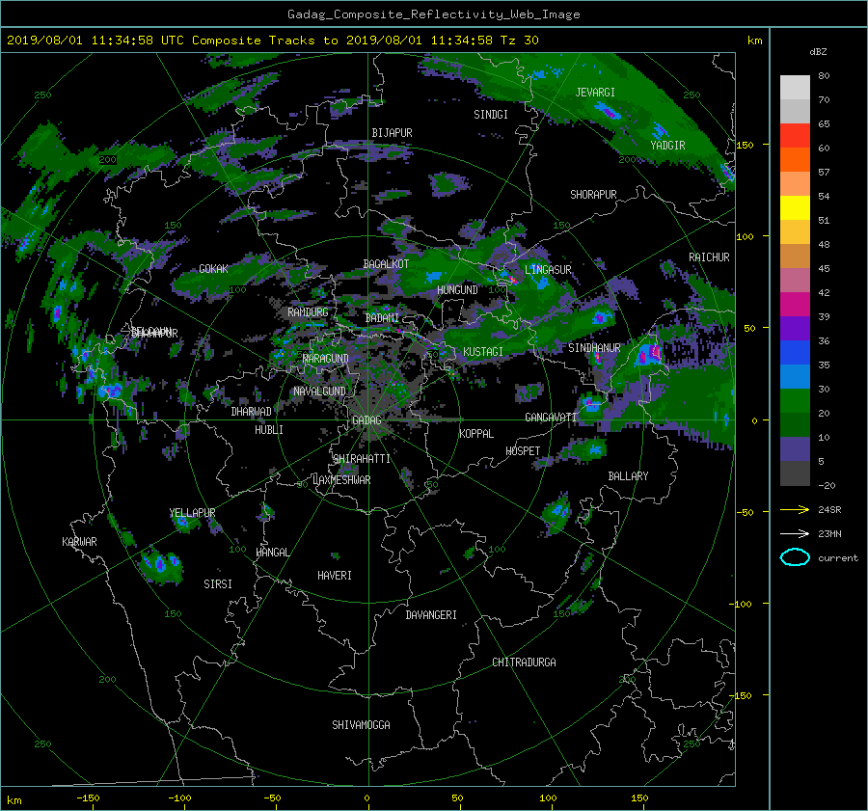Click the CHITRADURGA city label
The height and width of the screenshot is (811, 868).
click(524, 662)
